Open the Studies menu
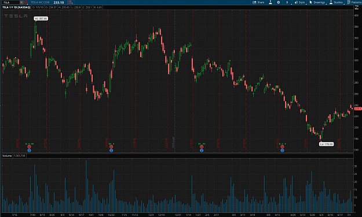This screenshot has height=217, width=362. tap(336, 2)
